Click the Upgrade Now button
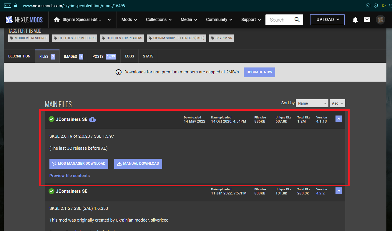This screenshot has width=392, height=231. (259, 72)
